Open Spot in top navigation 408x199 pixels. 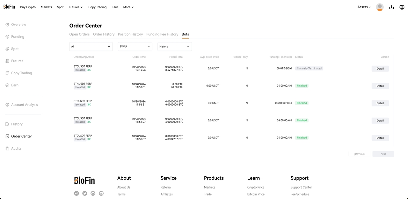click(x=60, y=7)
